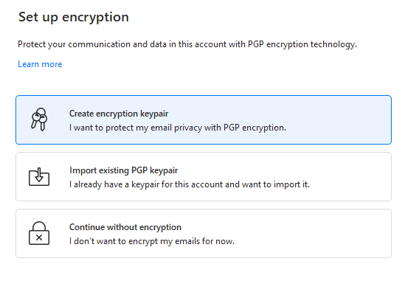Click the X mark inside the padlock icon
402x281 pixels.
click(39, 237)
